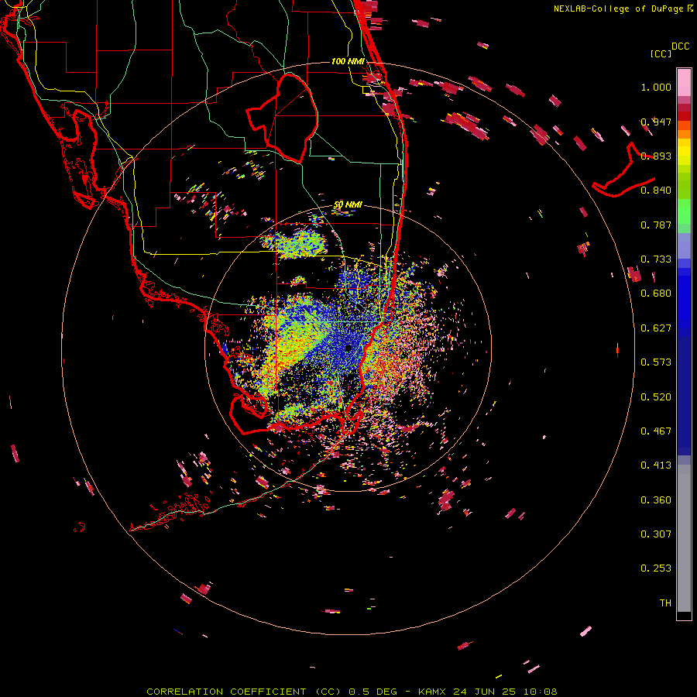697x697 pixels.
Task: Click the 0.467 scale value
Action: (656, 431)
